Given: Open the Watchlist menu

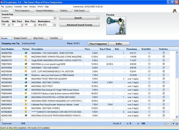Looking at the screenshot, I should pos(18,6).
